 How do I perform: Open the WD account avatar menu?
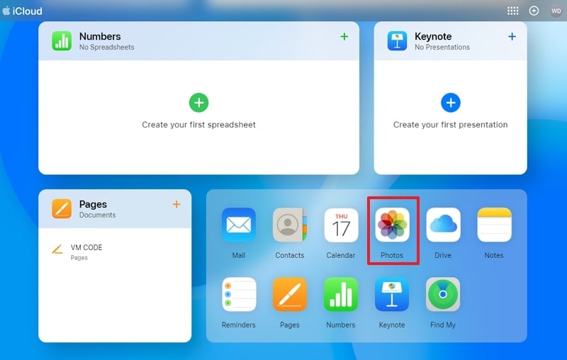point(556,11)
